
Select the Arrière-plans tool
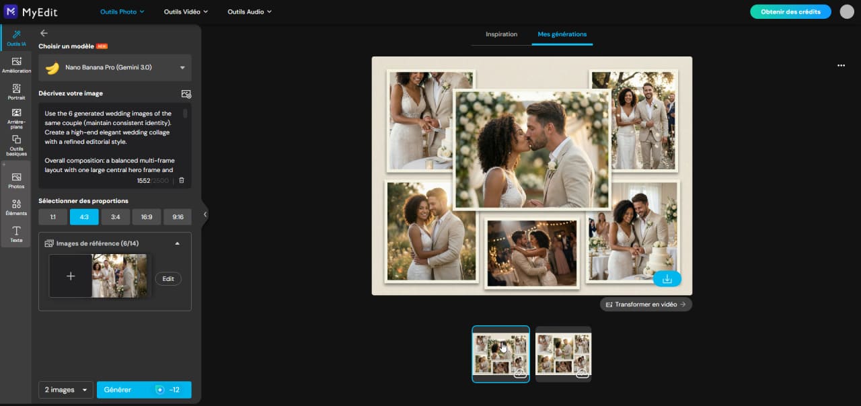16,120
